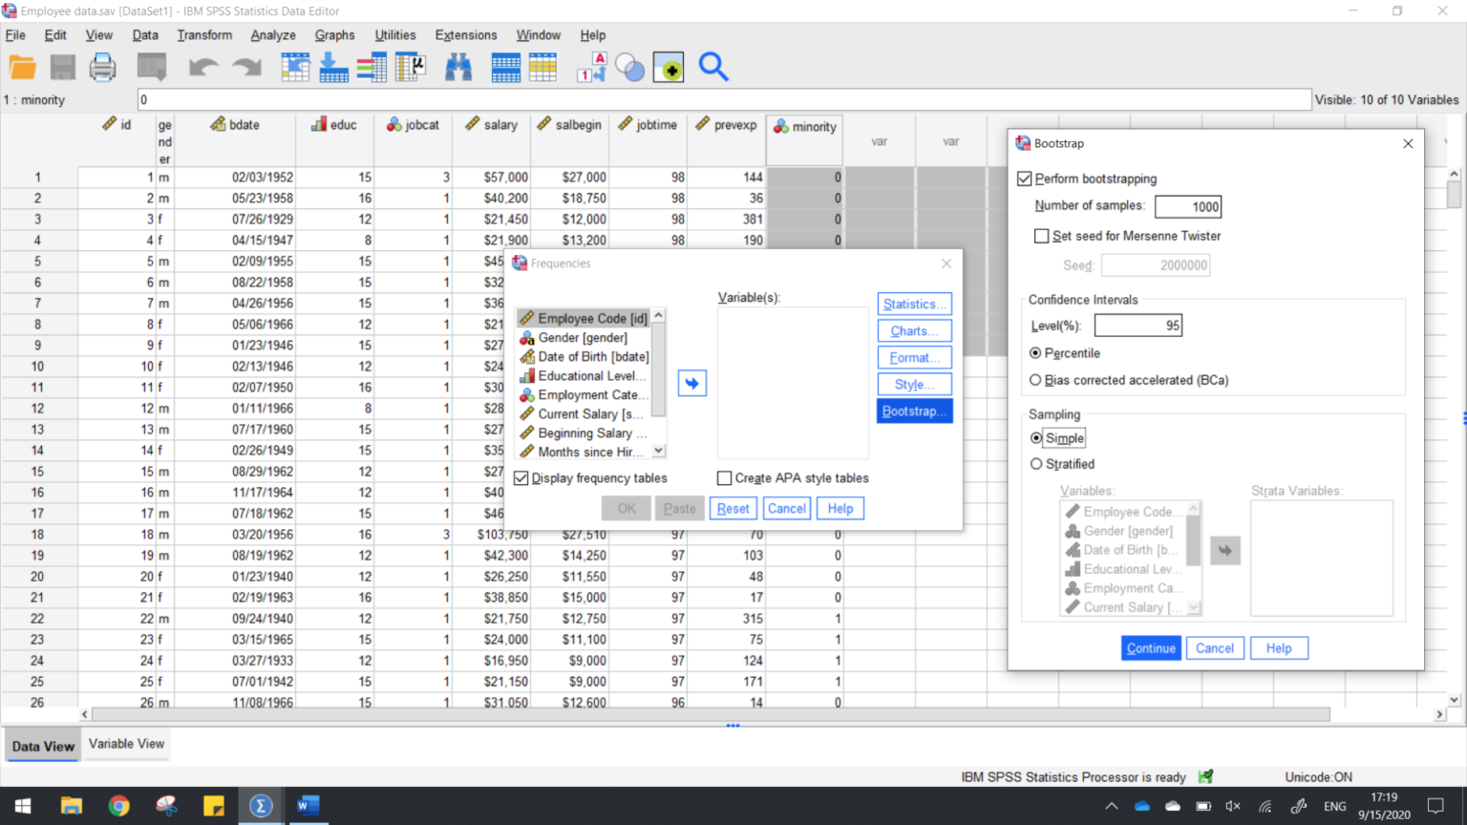The height and width of the screenshot is (825, 1467).
Task: Redo the last undone action
Action: (246, 67)
